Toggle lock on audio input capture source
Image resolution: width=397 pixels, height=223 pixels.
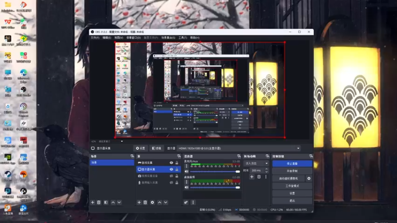177,182
